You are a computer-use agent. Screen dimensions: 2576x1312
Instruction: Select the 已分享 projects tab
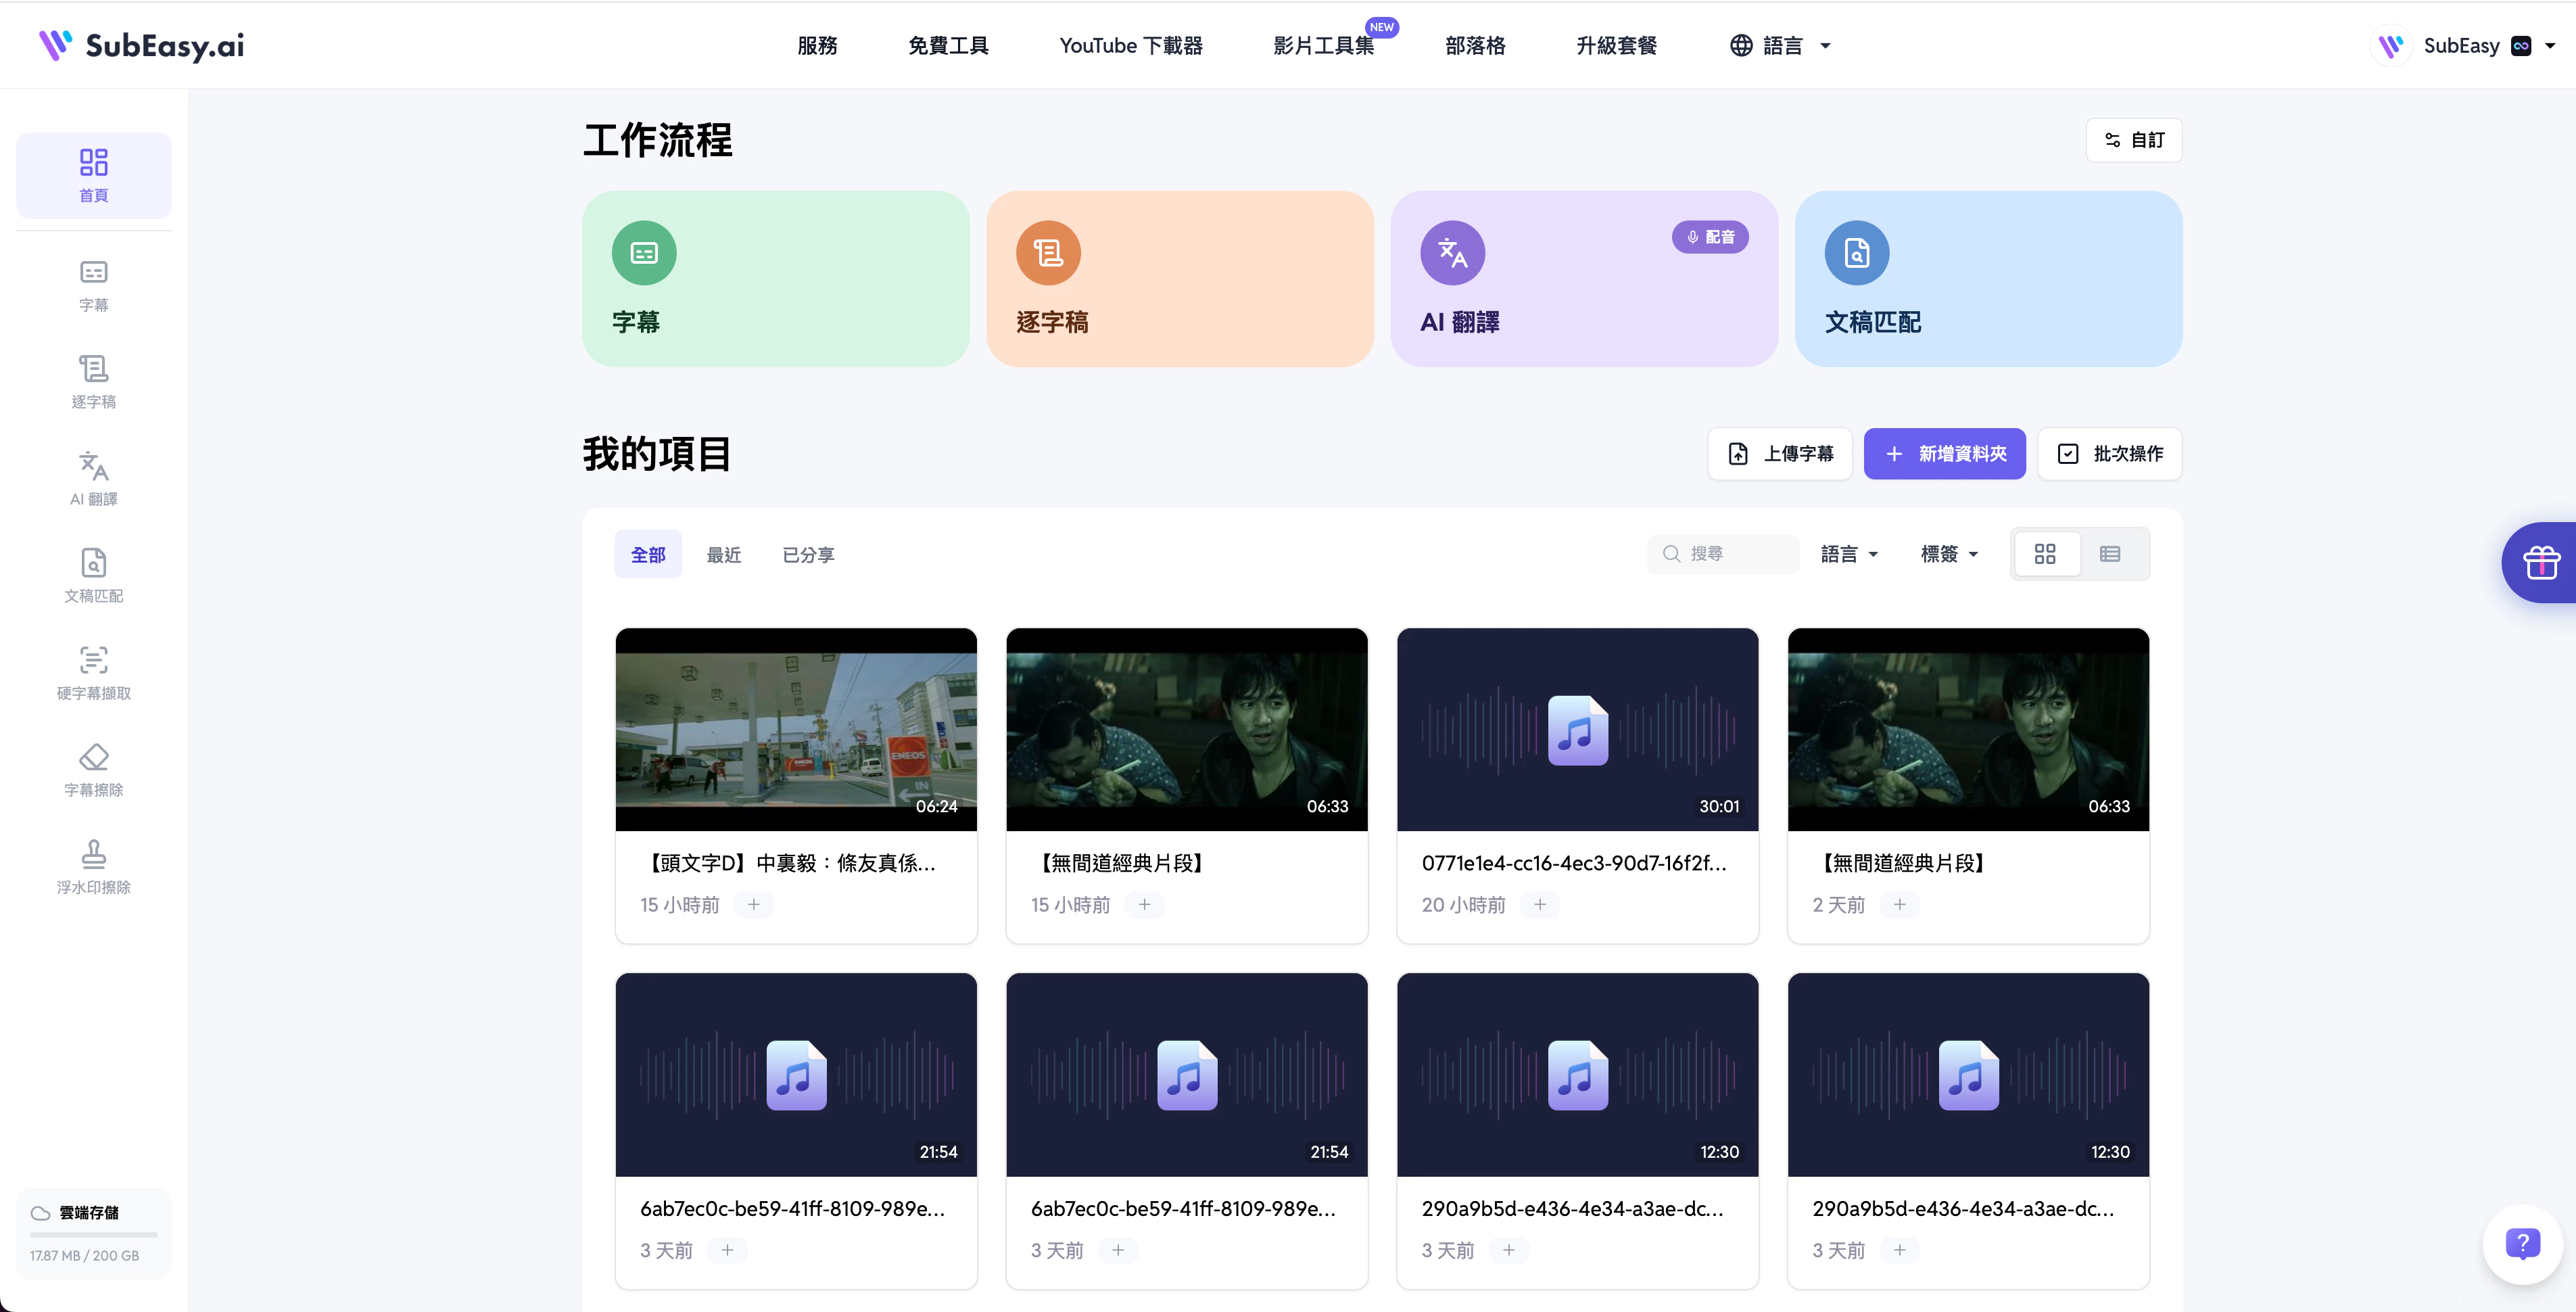pyautogui.click(x=808, y=554)
